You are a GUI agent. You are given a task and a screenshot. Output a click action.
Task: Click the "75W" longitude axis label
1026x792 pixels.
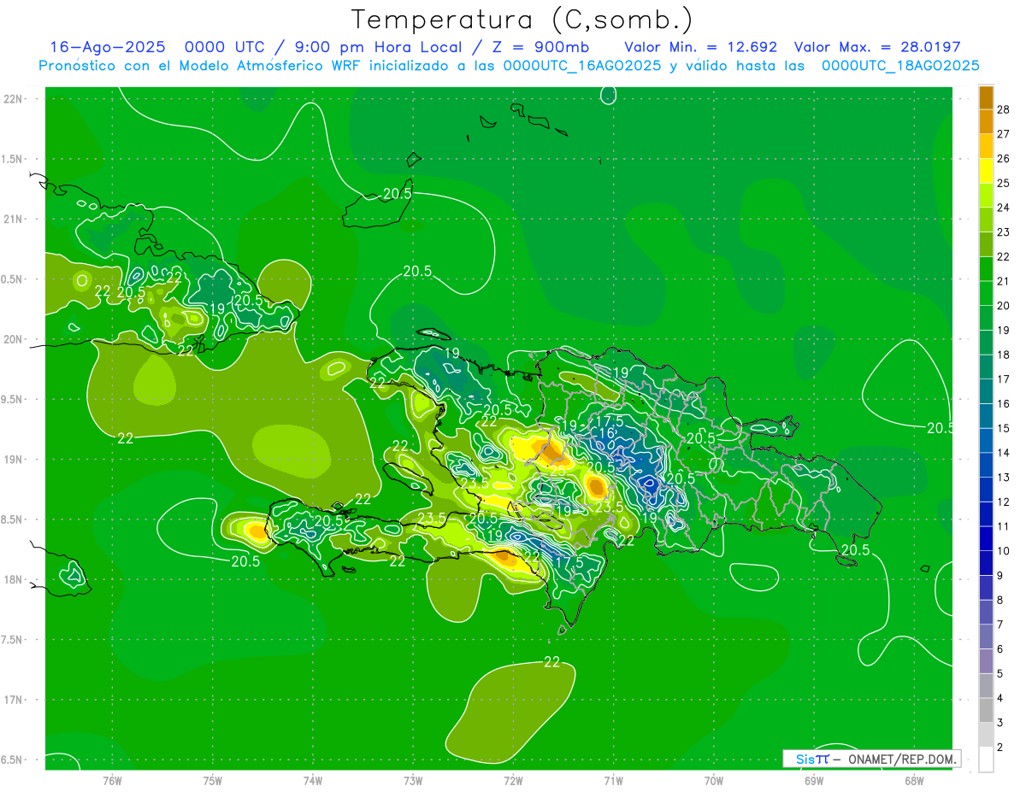coord(213,781)
